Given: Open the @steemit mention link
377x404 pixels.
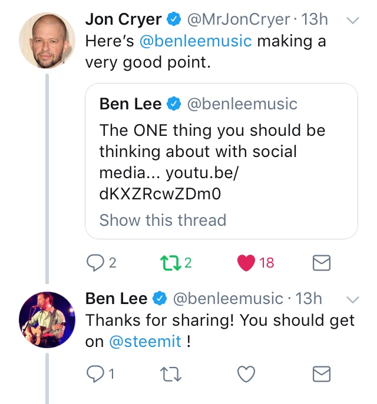Looking at the screenshot, I should 145,342.
